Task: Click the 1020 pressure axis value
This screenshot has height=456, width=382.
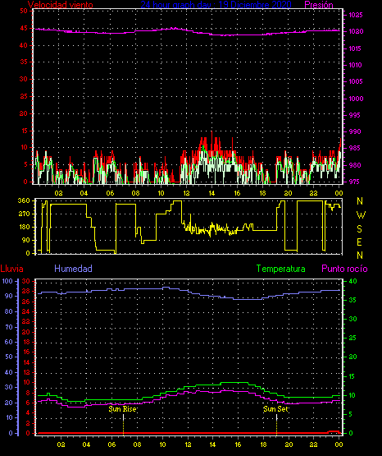Action: pos(356,32)
